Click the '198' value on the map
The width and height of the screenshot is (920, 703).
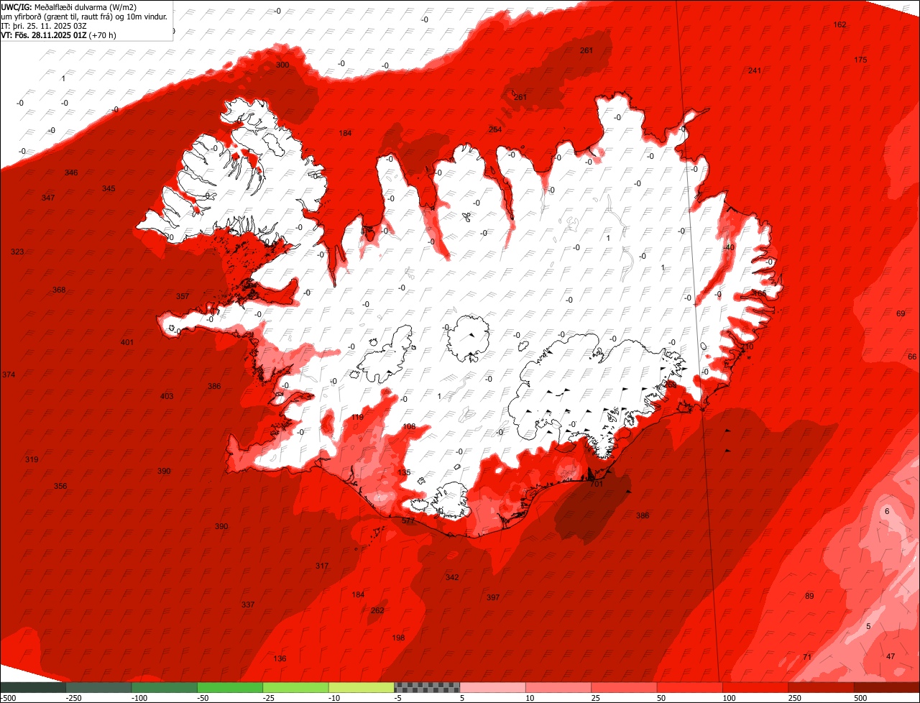[398, 638]
